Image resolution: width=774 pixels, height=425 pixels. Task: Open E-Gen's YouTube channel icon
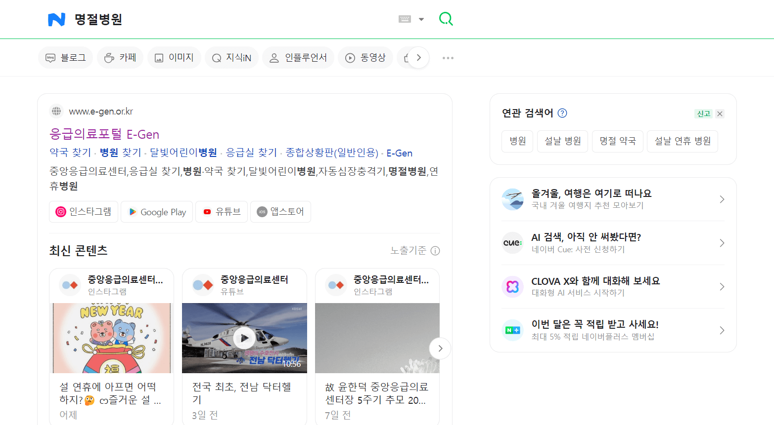pyautogui.click(x=207, y=211)
